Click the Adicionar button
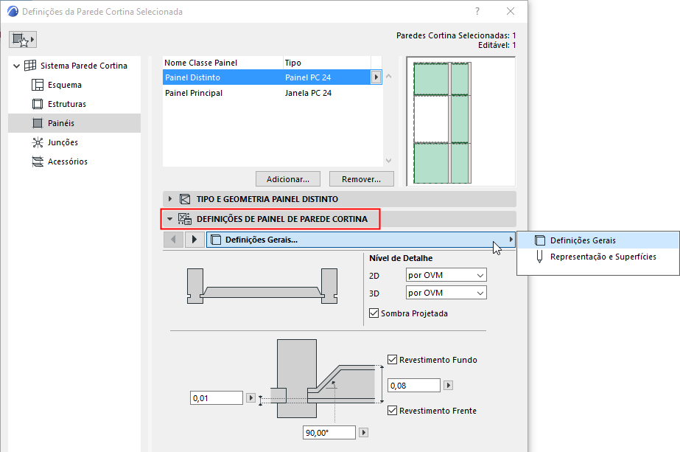Screen dimensions: 680x452 (x=287, y=178)
